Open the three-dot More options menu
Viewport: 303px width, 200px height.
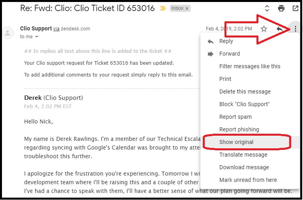295,29
